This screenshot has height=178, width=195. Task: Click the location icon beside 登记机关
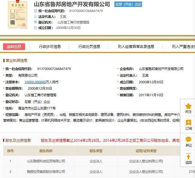pyautogui.click(x=35, y=22)
